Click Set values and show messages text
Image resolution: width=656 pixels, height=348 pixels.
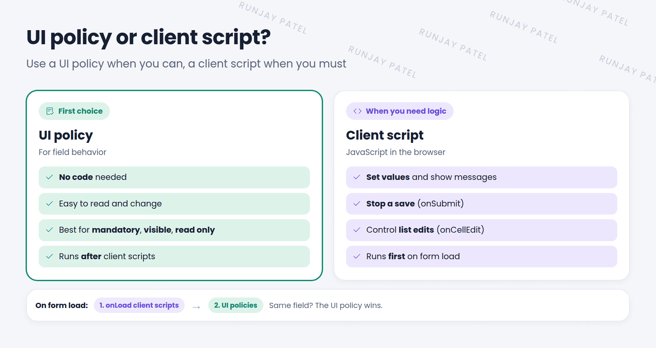click(431, 177)
